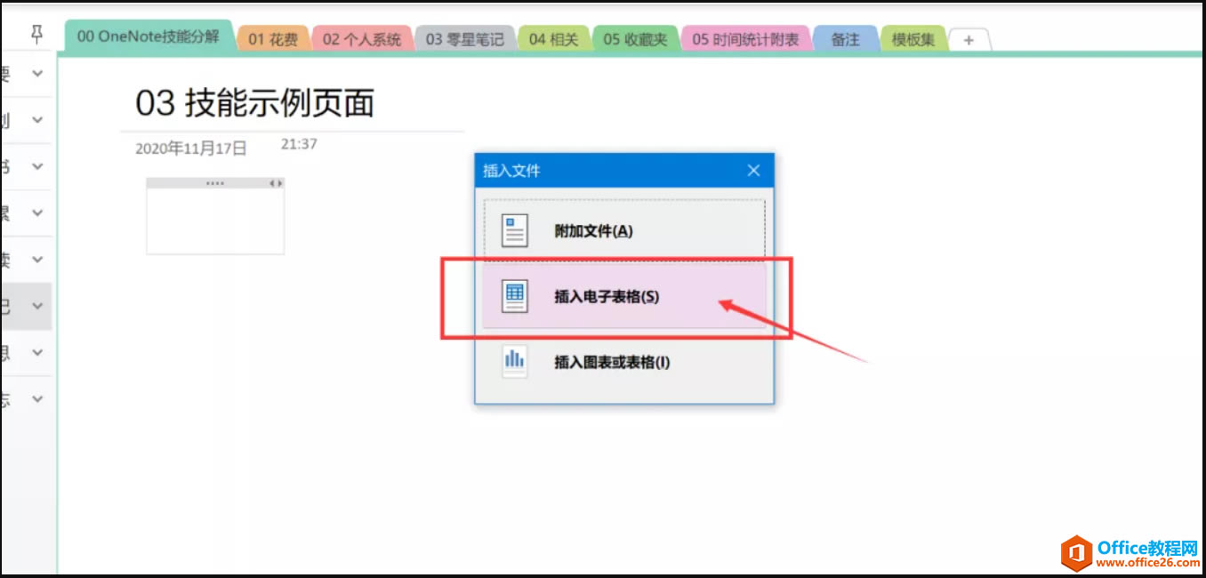This screenshot has height=578, width=1206.
Task: Click the empty embedded spreadsheet placeholder on the page
Action: (x=213, y=221)
